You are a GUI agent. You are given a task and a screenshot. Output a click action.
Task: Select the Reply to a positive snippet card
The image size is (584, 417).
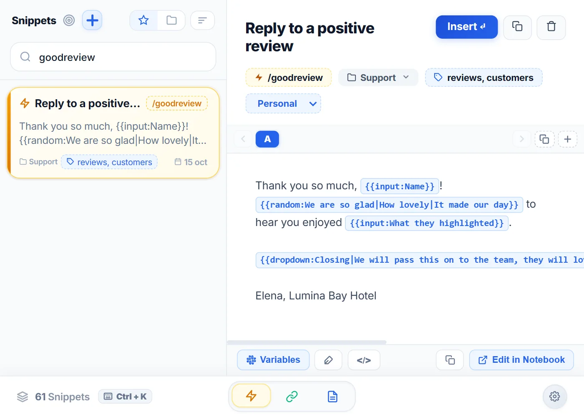point(113,133)
